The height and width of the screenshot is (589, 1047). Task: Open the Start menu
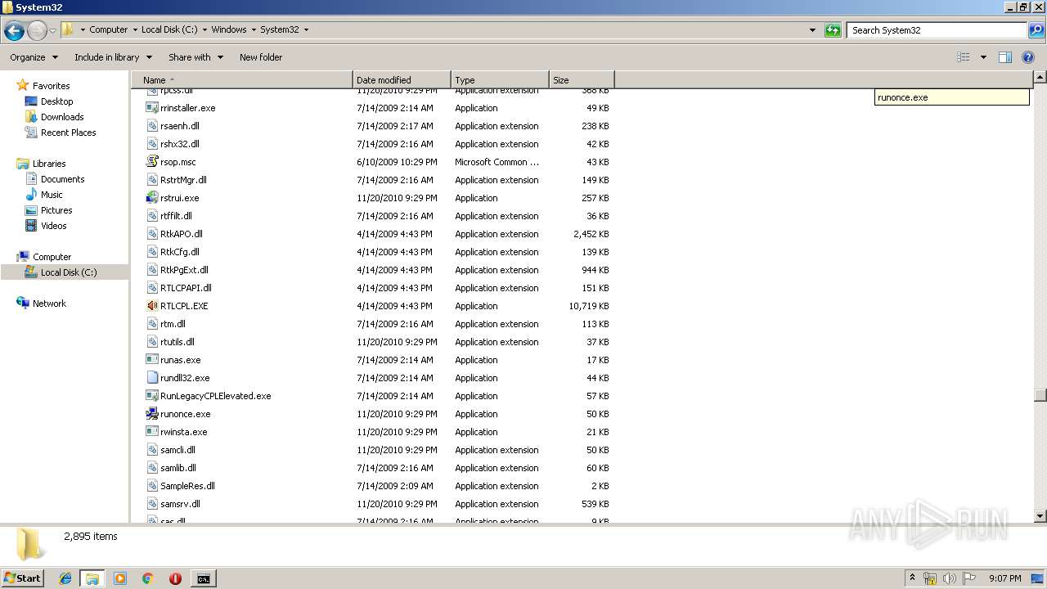22,578
